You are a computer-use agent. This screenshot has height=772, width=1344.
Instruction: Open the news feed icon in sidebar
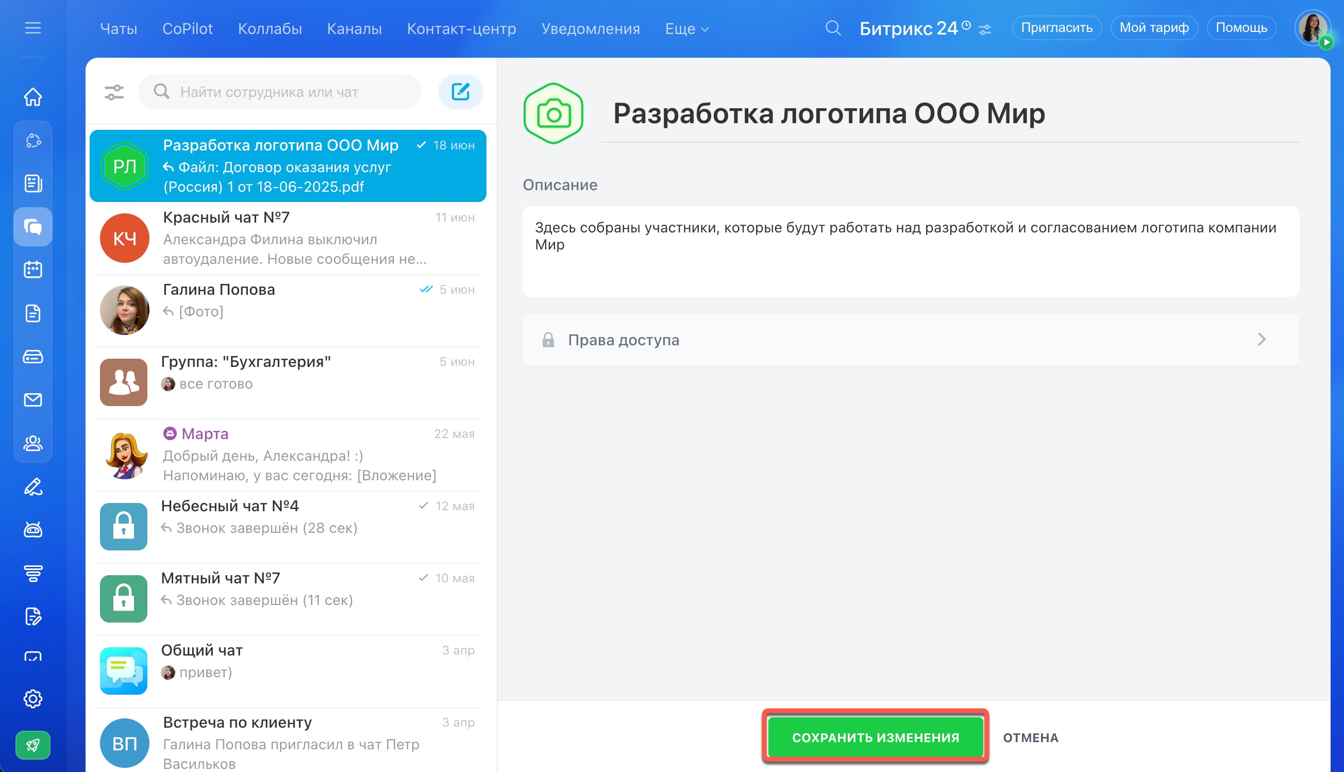pos(33,183)
